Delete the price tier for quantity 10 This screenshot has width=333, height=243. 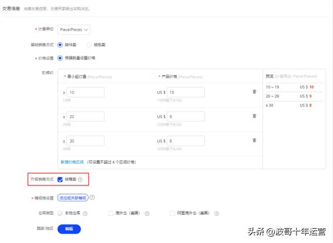point(254,92)
